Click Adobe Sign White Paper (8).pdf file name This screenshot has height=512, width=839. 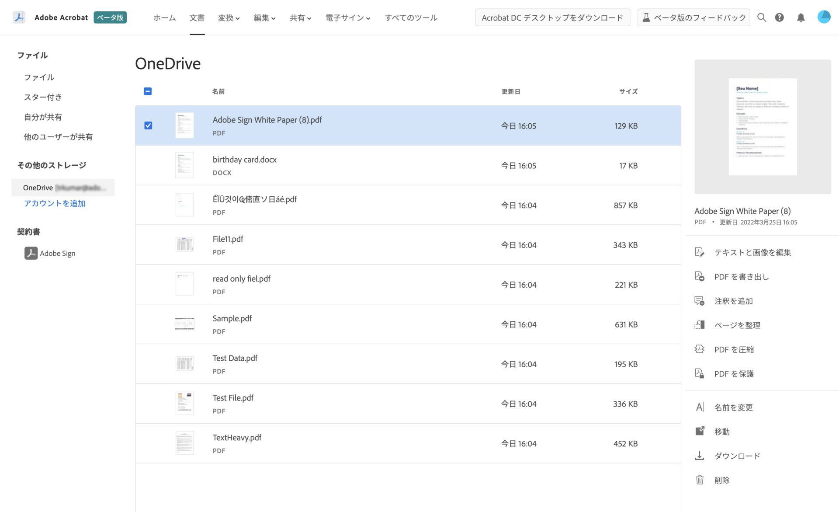267,120
